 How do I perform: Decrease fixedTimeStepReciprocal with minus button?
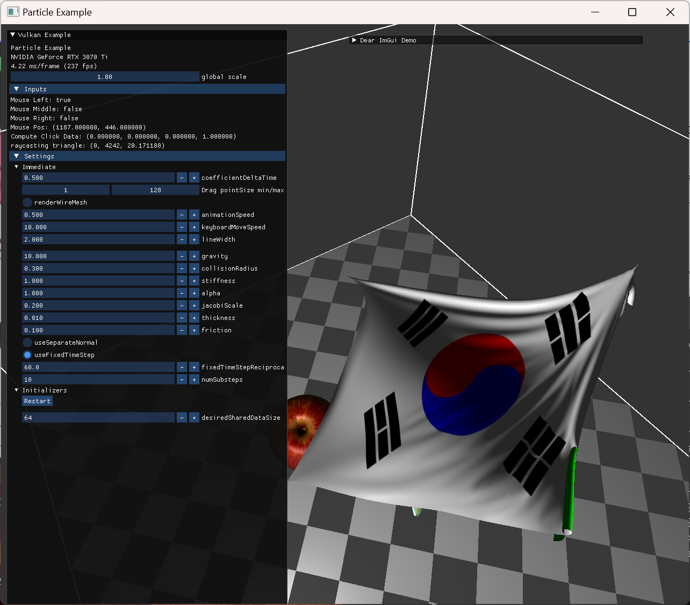pos(182,367)
